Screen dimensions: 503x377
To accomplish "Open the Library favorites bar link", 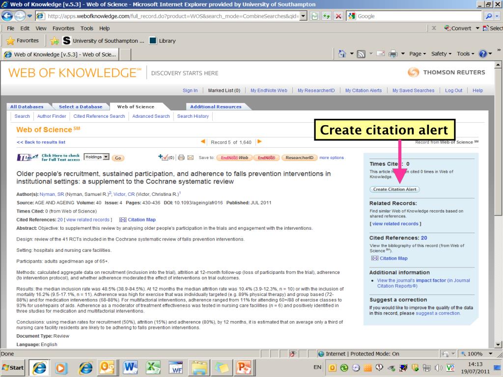I will [x=163, y=41].
